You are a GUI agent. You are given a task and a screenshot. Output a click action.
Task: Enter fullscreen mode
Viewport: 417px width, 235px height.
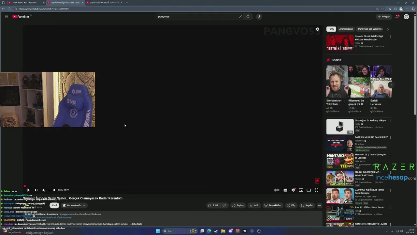coord(317,190)
